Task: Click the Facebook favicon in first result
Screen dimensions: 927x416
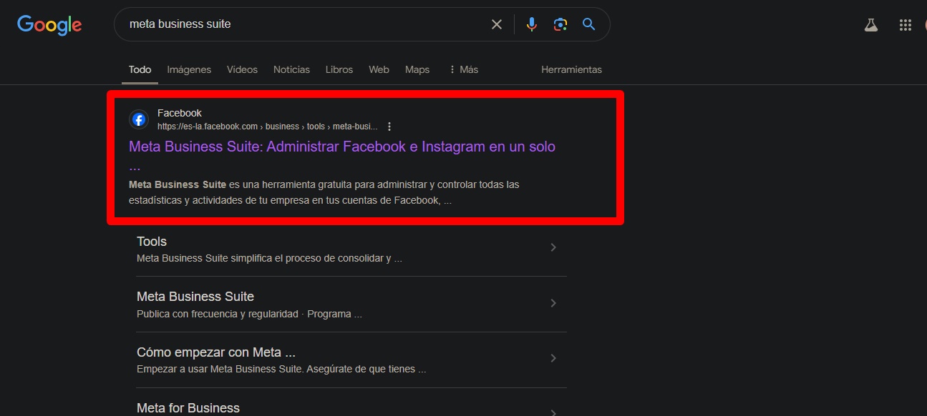Action: click(139, 119)
